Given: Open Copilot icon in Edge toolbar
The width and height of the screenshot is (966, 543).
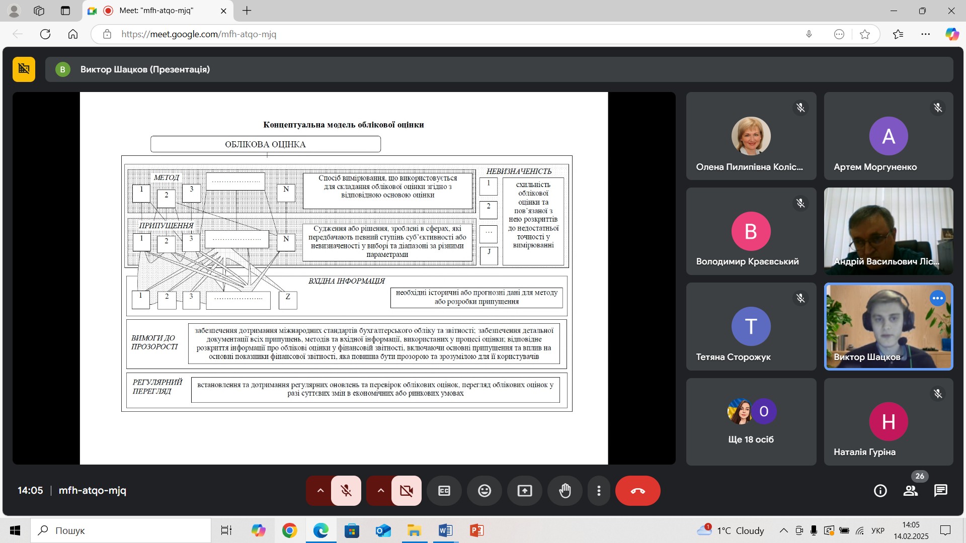Looking at the screenshot, I should 952,34.
